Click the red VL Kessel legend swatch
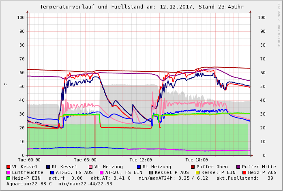The width and height of the screenshot is (283, 191). [9, 167]
